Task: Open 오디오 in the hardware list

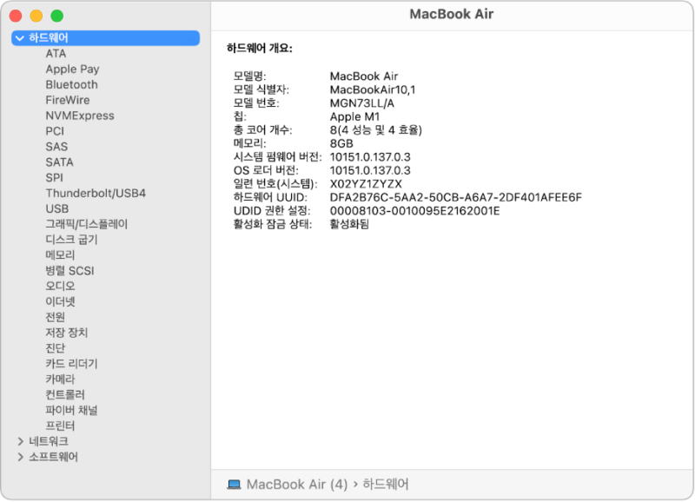Action: (60, 287)
